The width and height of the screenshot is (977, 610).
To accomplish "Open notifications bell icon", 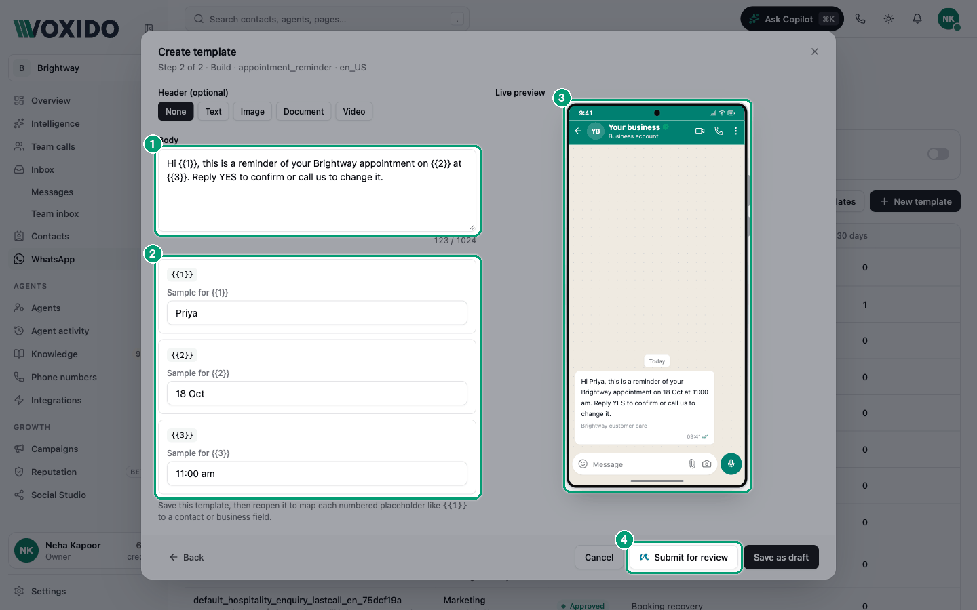I will click(917, 19).
